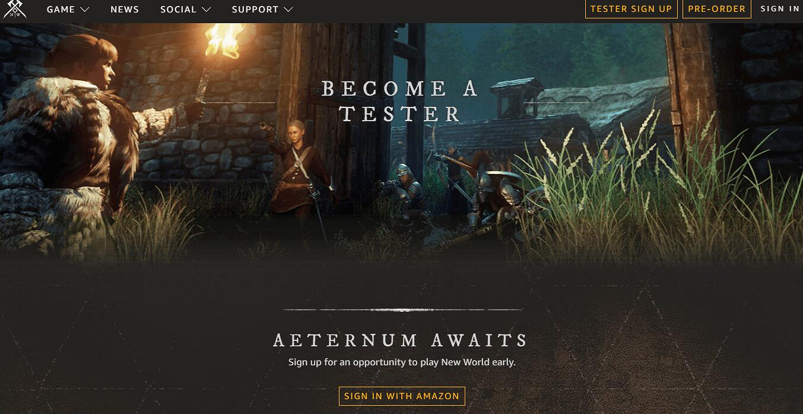Expand the chevron next to GAME
This screenshot has height=414, width=803.
[84, 10]
